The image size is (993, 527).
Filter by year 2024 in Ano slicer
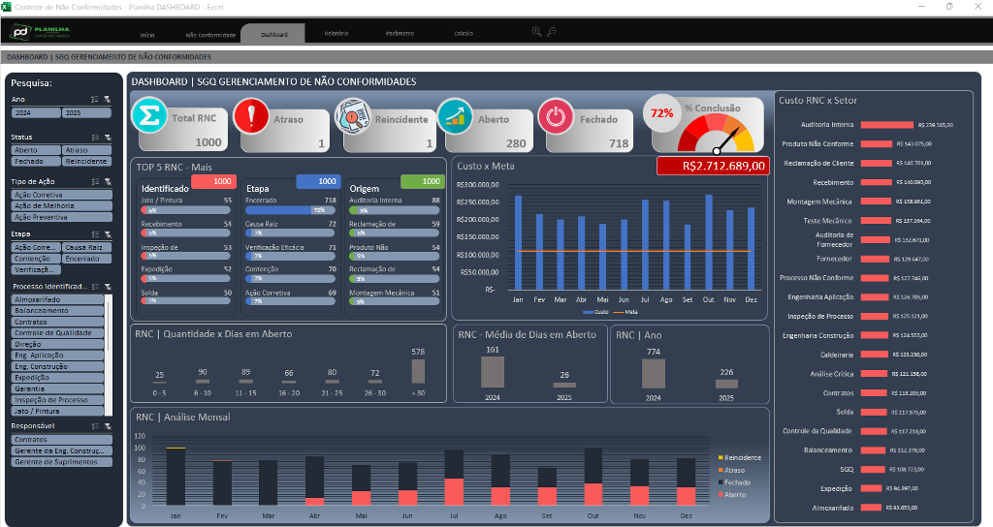pyautogui.click(x=36, y=113)
